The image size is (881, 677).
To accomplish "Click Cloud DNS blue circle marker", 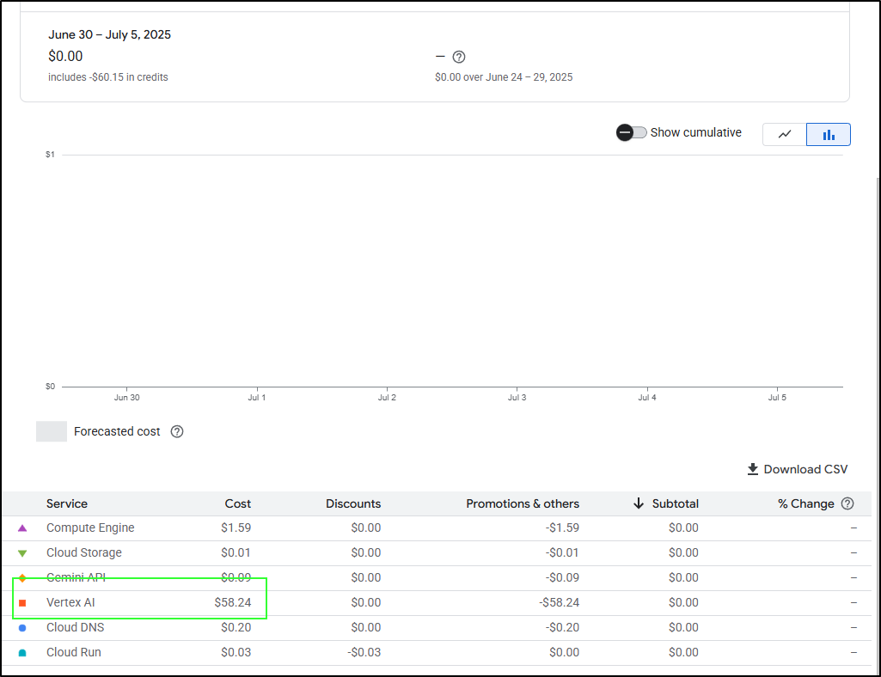I will pos(22,627).
